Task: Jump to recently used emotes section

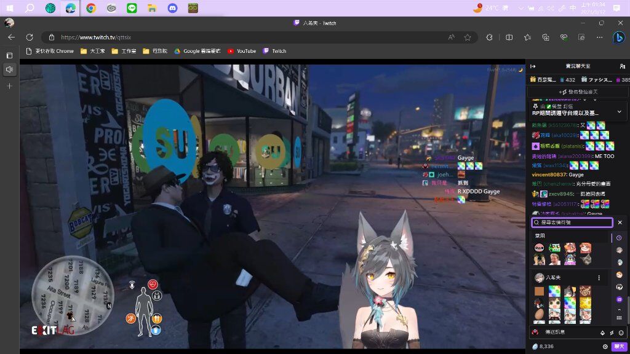Action: (x=619, y=238)
